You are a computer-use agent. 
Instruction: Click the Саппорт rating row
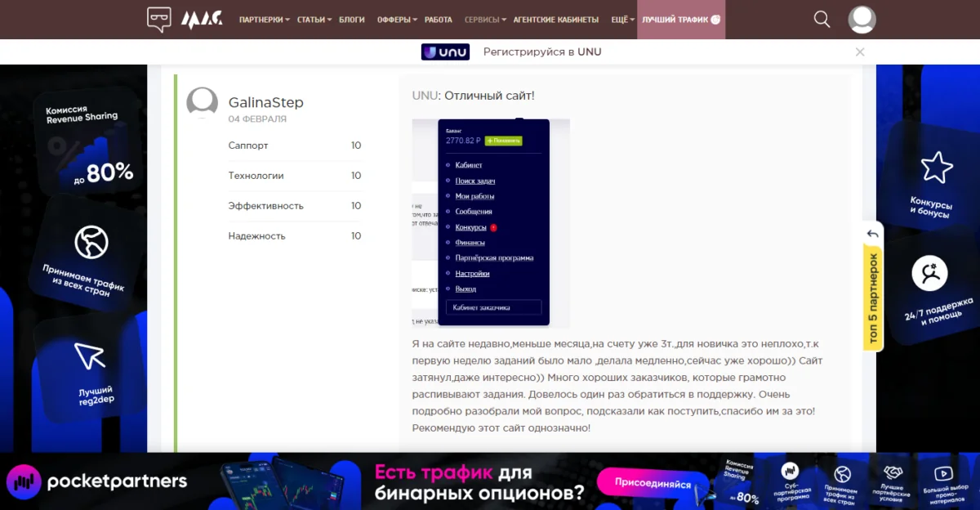[295, 145]
